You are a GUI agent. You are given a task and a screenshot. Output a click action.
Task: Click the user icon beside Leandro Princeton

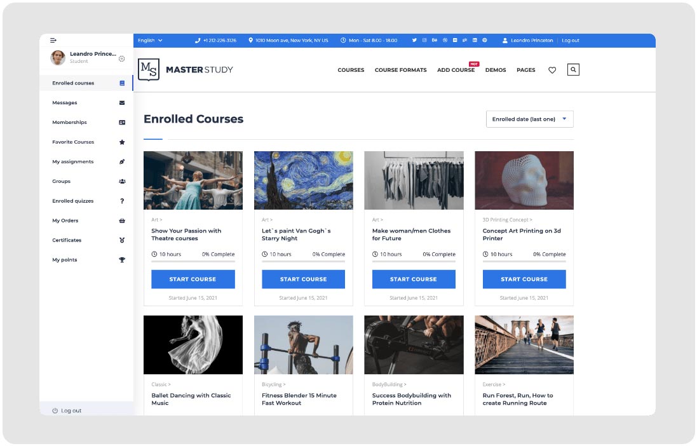tap(505, 41)
